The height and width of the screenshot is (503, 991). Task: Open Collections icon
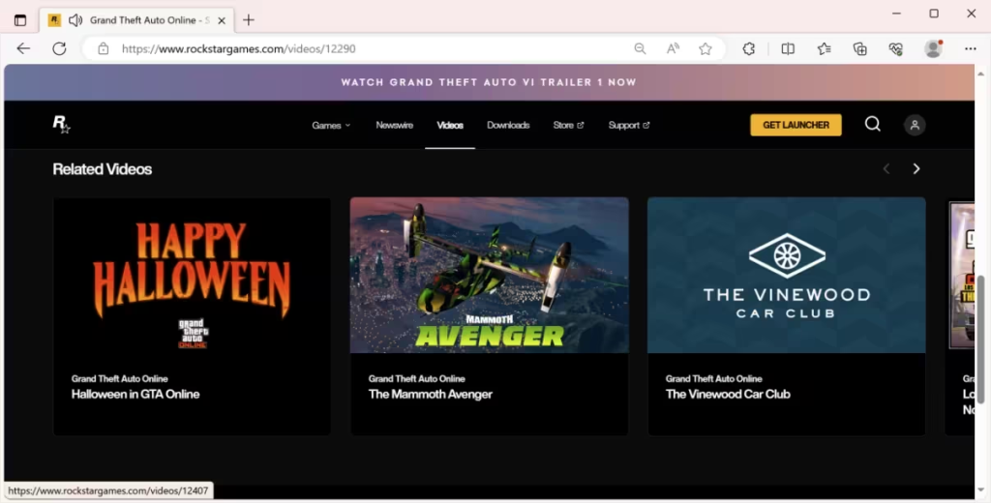coord(860,48)
